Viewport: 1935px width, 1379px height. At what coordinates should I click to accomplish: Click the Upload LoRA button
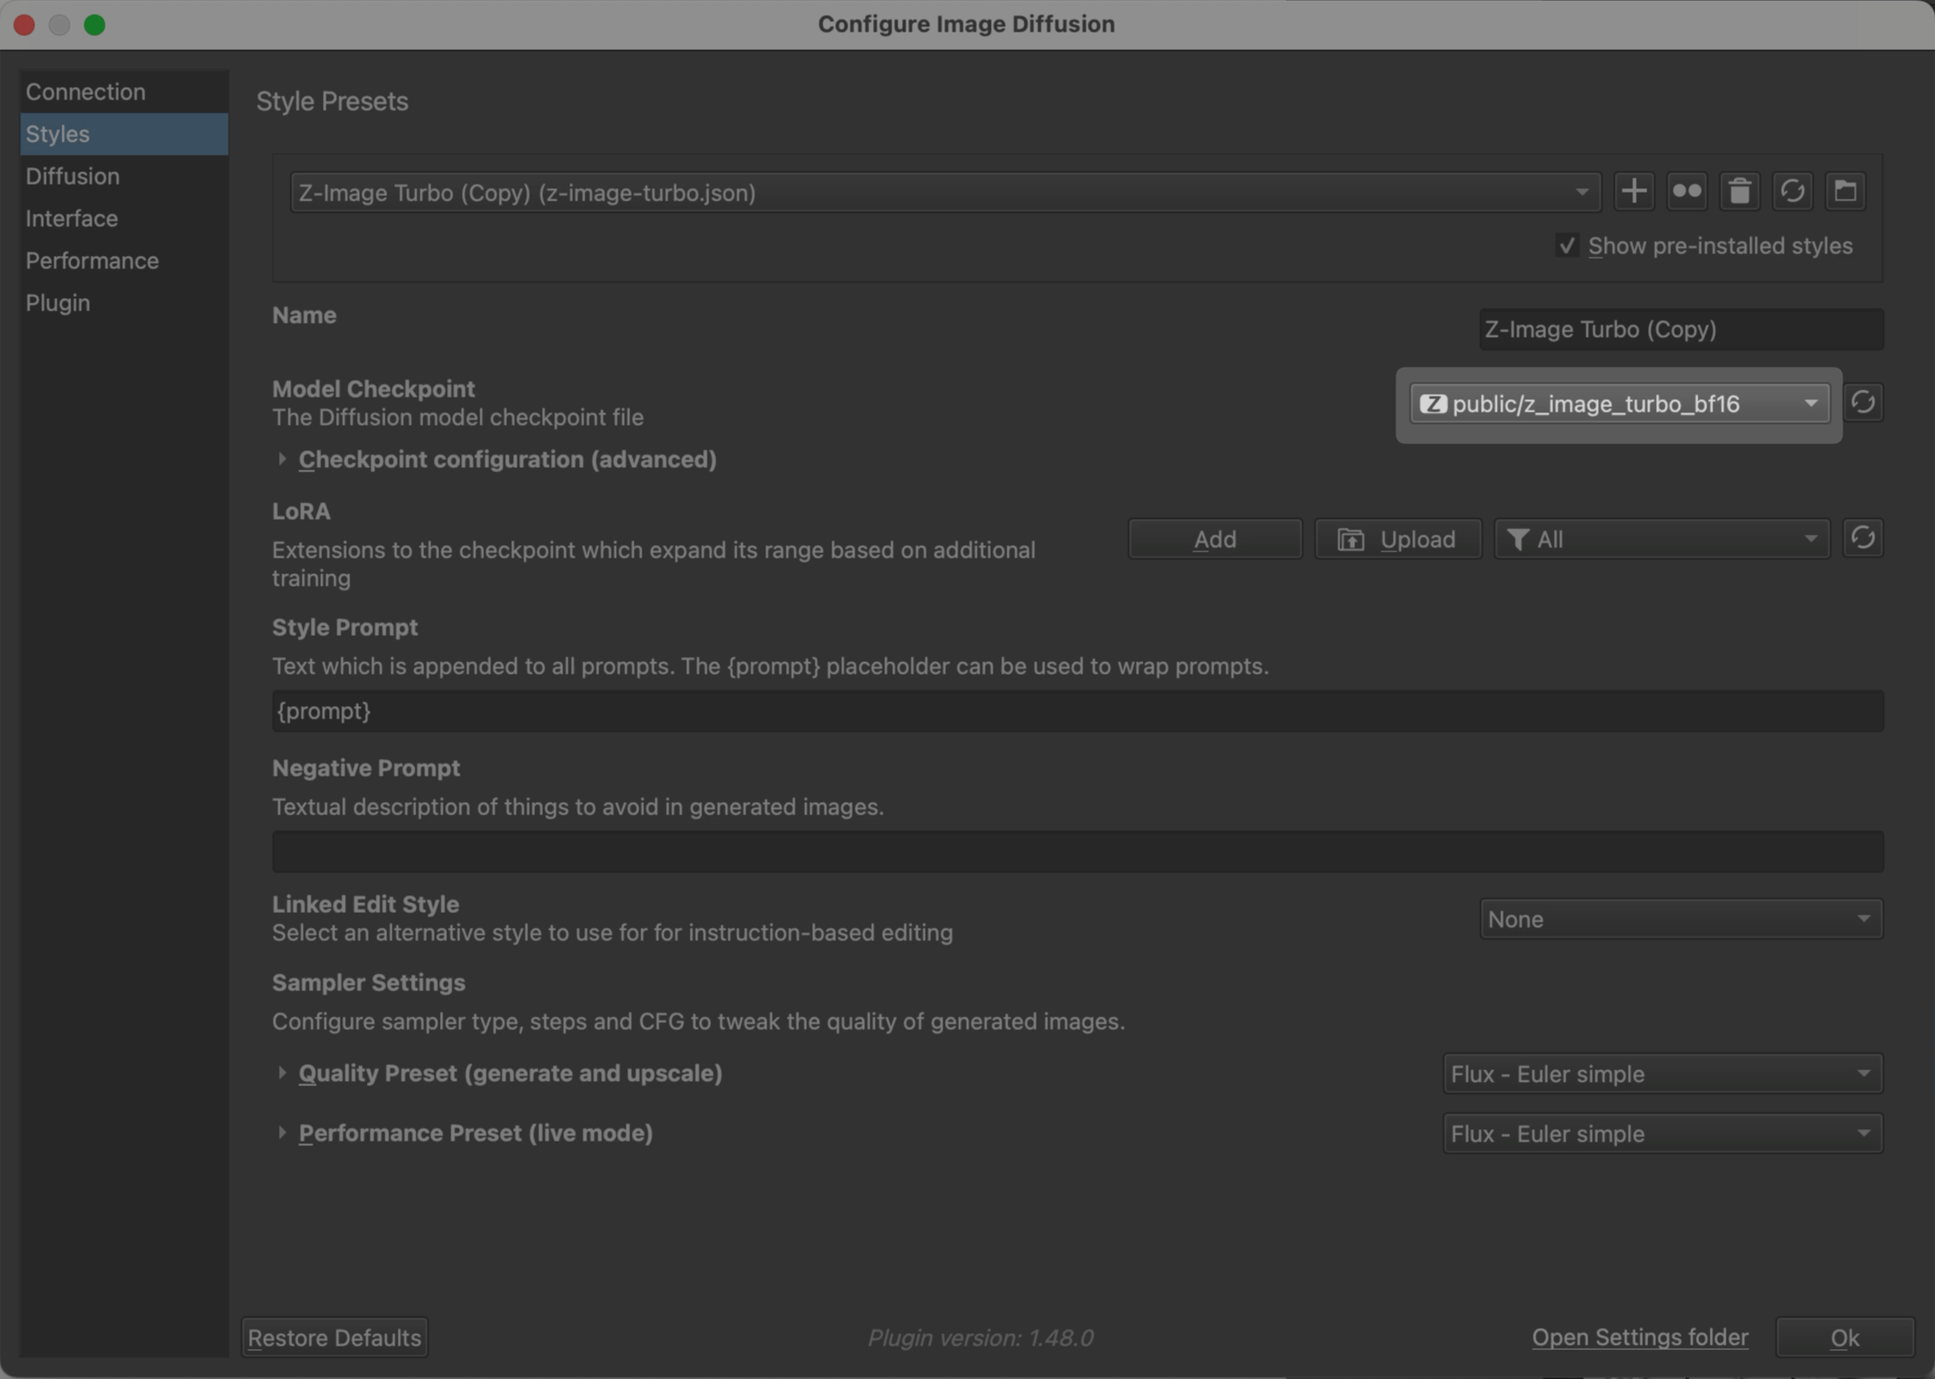pyautogui.click(x=1397, y=539)
